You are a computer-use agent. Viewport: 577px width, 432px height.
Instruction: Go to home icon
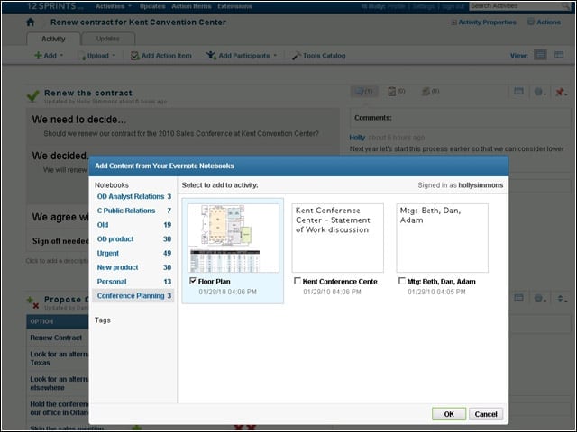(x=31, y=22)
